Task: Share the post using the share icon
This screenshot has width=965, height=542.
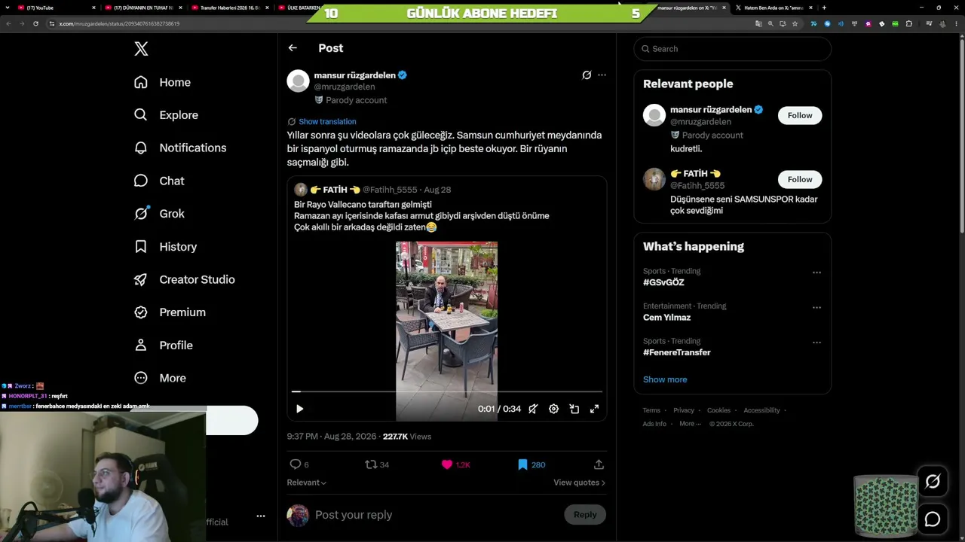Action: coord(599,464)
